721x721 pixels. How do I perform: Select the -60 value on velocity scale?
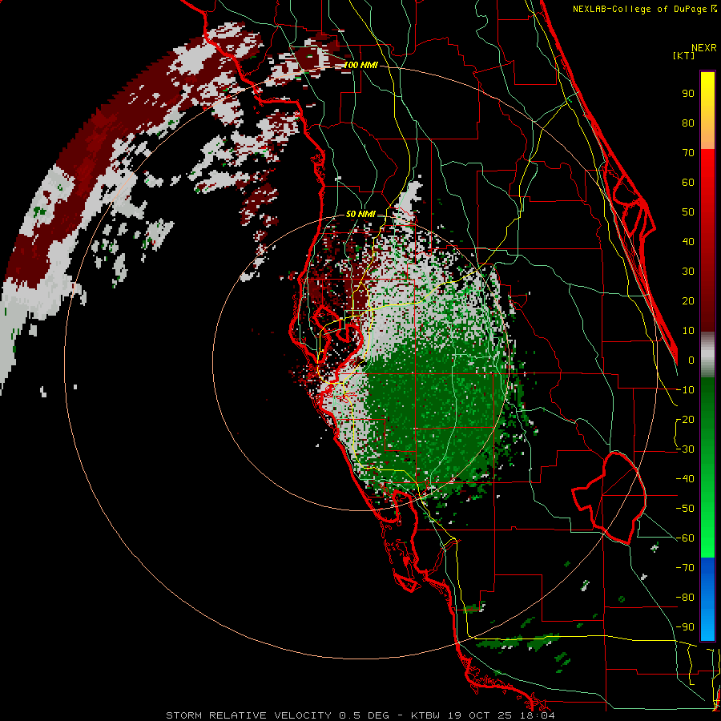click(x=685, y=538)
